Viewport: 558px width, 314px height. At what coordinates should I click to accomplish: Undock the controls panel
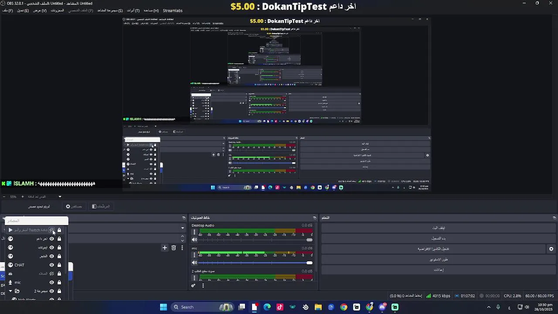[x=554, y=218]
